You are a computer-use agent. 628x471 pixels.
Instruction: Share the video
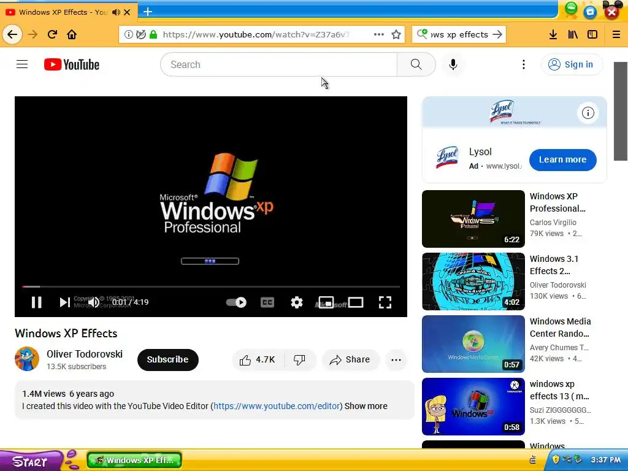click(350, 359)
